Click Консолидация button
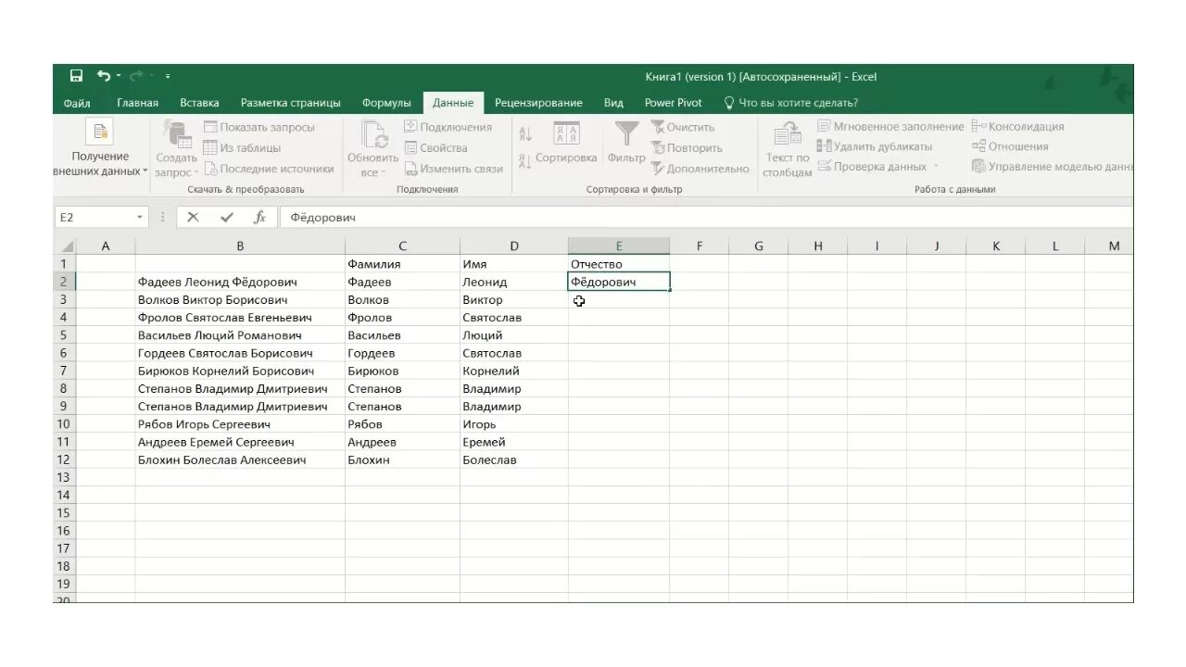This screenshot has height=667, width=1186. coord(1017,126)
